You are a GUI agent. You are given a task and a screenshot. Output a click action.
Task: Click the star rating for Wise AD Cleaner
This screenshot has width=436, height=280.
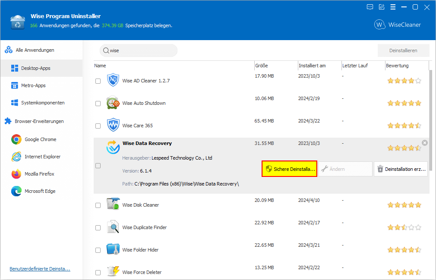(x=404, y=81)
